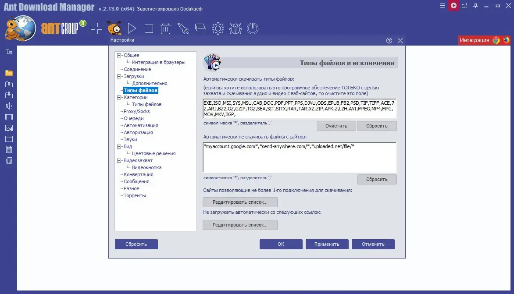Click the trash can delete icon
Screen dimensions: 514x294
[165, 28]
